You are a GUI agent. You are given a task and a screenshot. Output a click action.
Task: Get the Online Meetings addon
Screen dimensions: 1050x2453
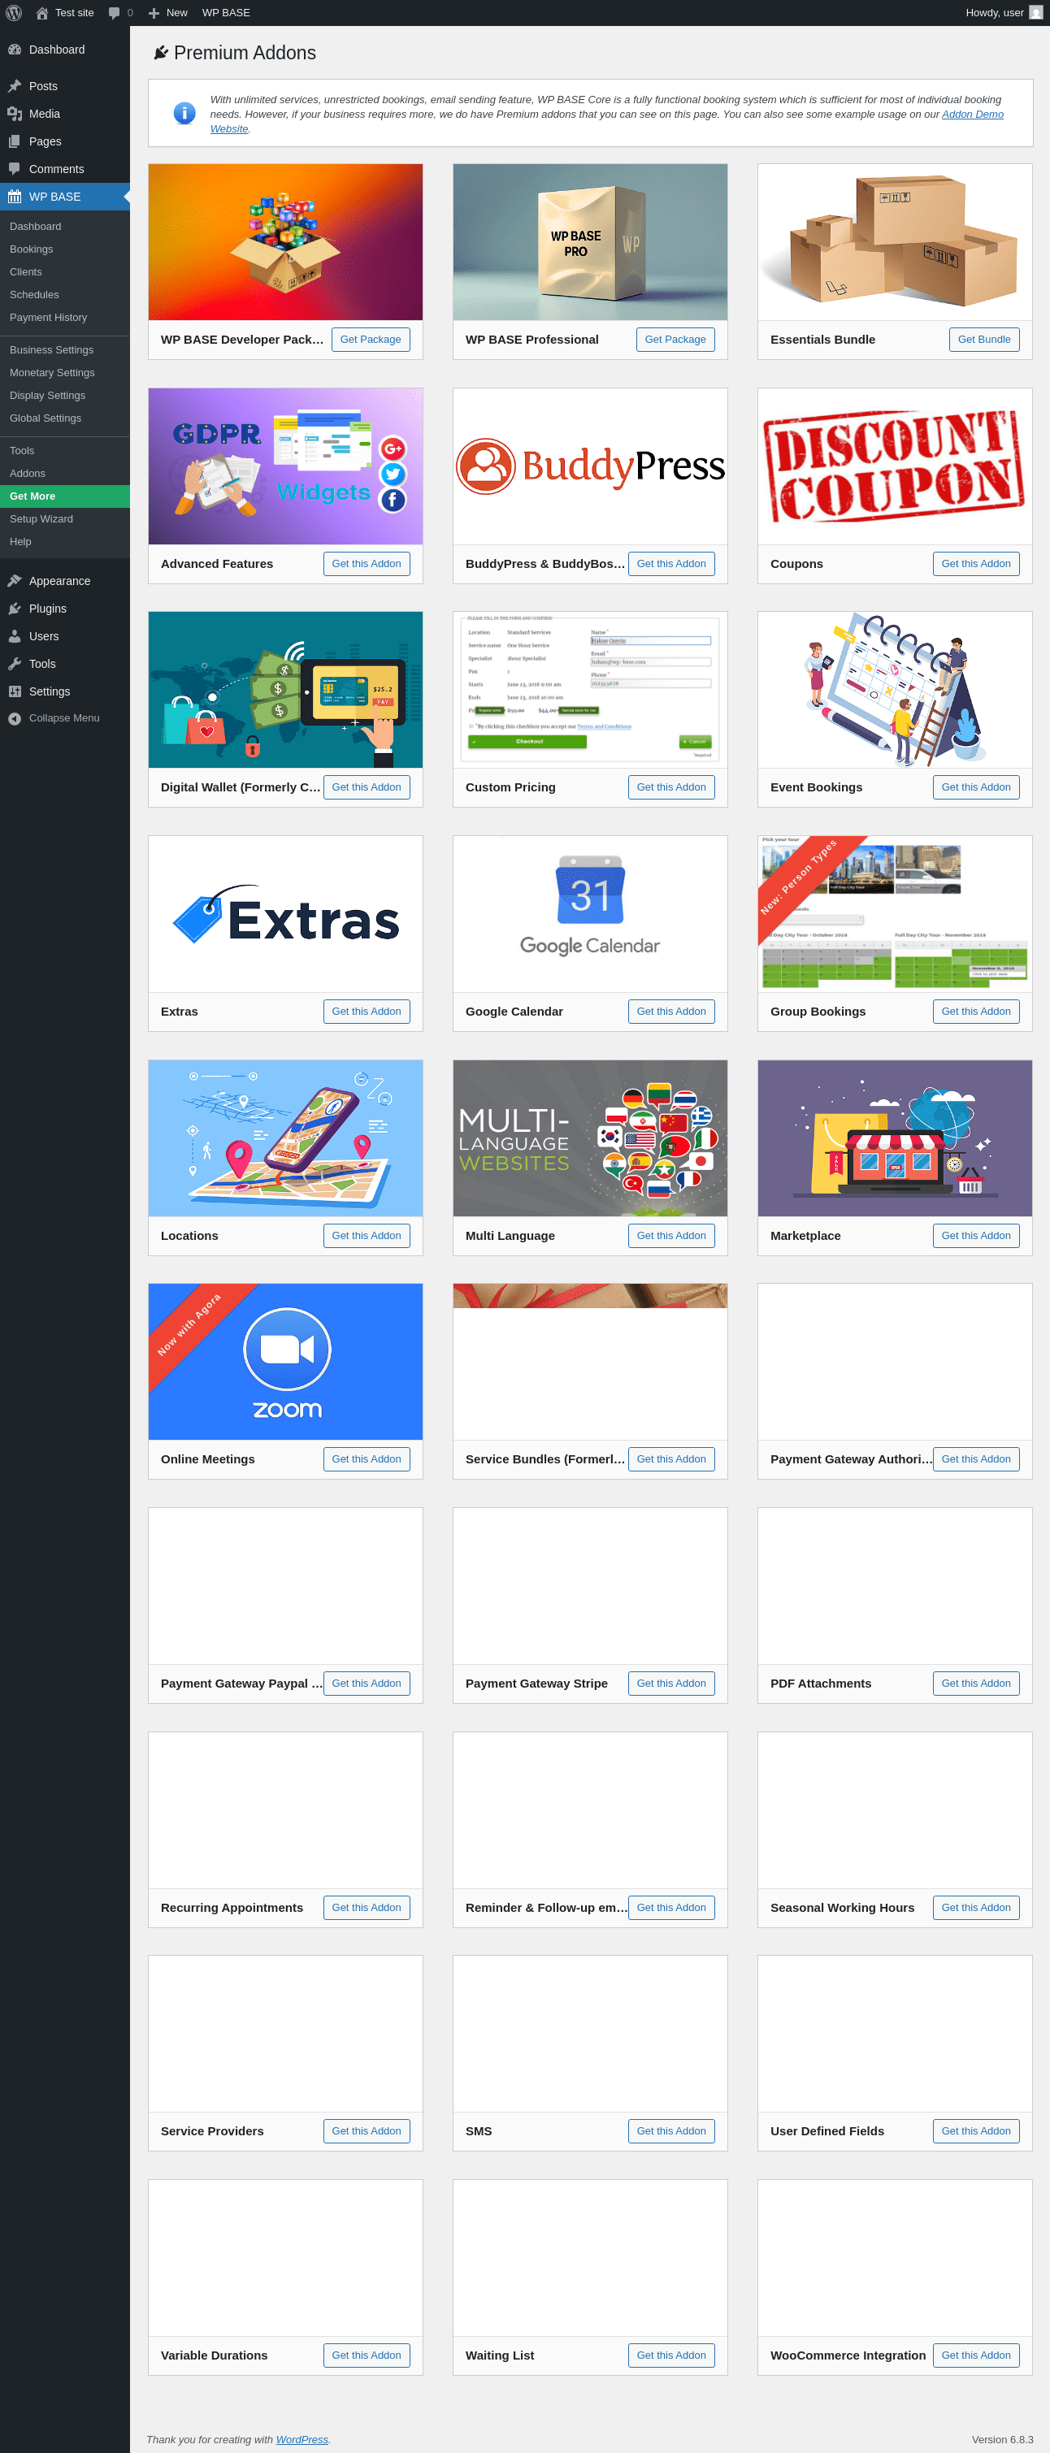pos(366,1458)
